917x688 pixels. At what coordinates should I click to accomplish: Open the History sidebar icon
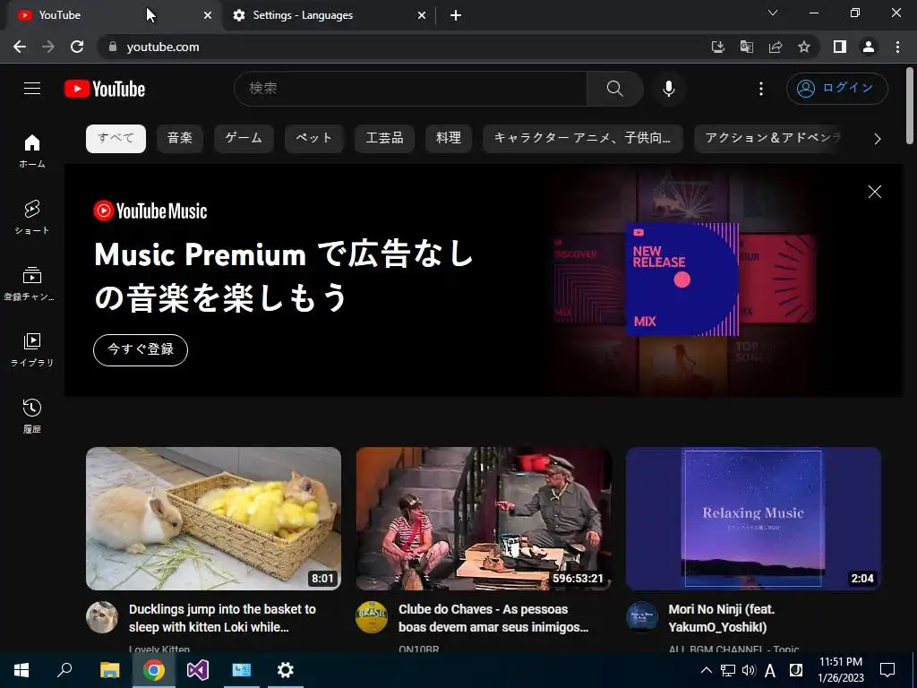[x=32, y=416]
